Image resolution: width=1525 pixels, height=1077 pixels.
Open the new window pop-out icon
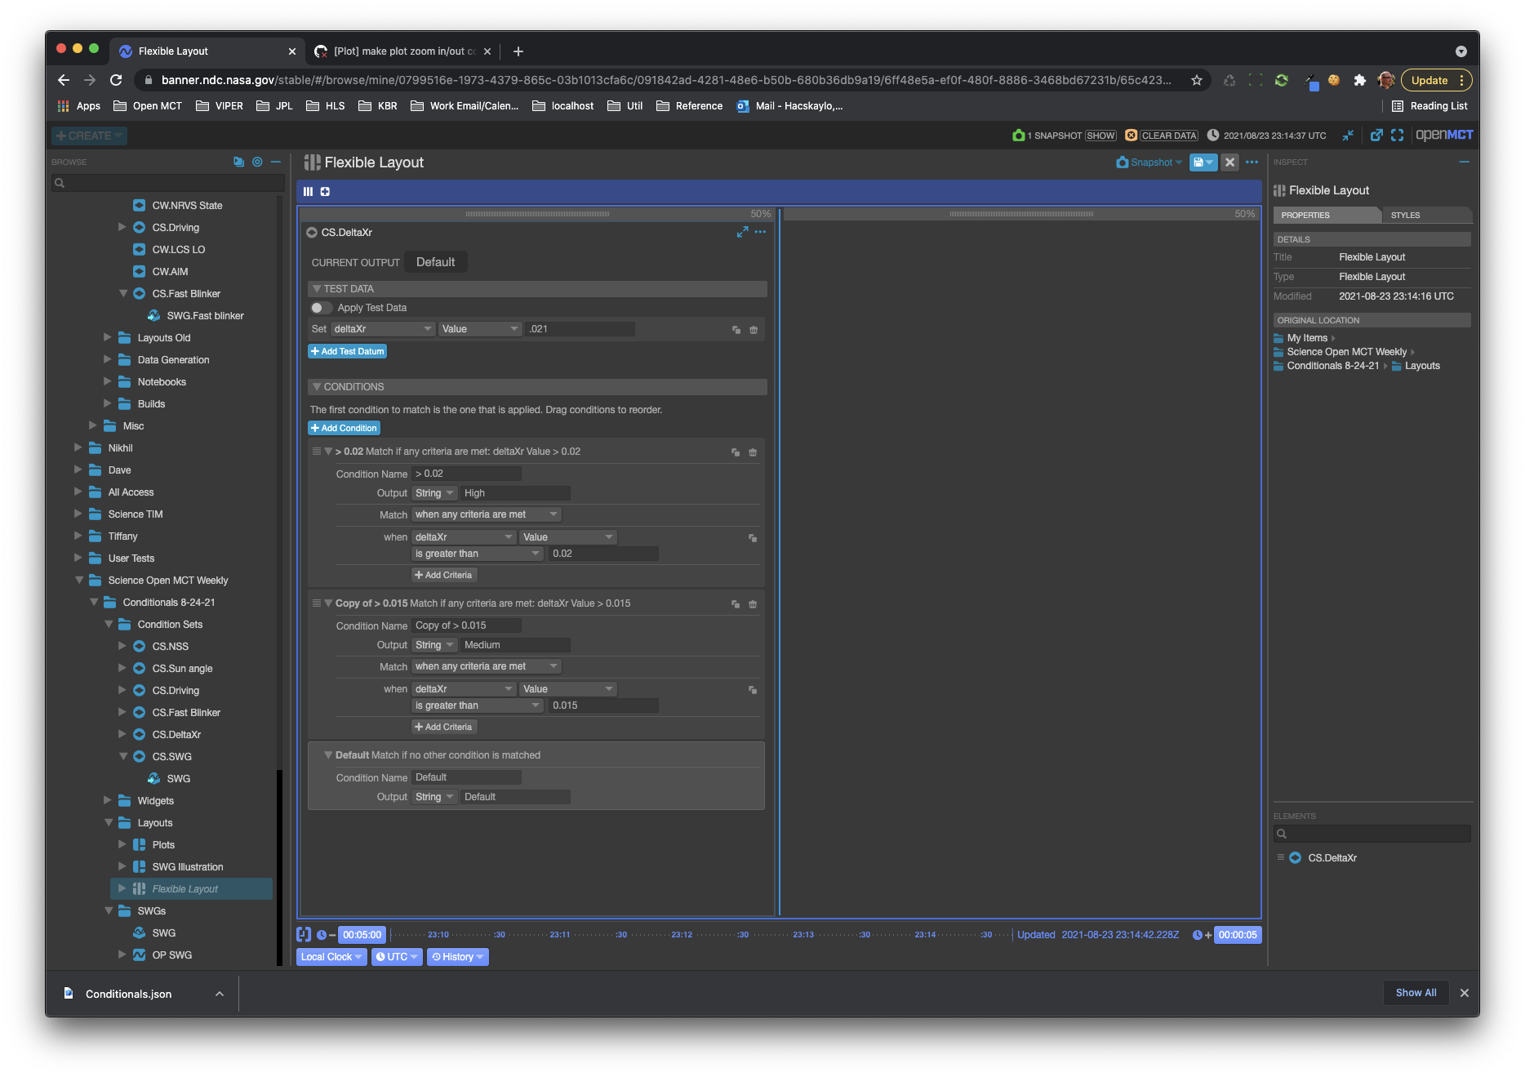click(1377, 135)
